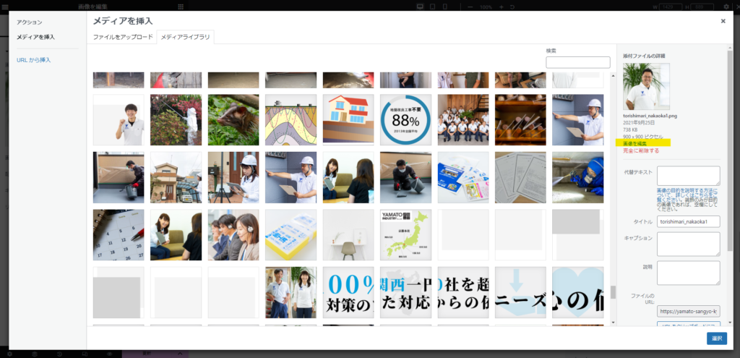Switch to desktop responsive view icon
The width and height of the screenshot is (740, 358).
420,7
